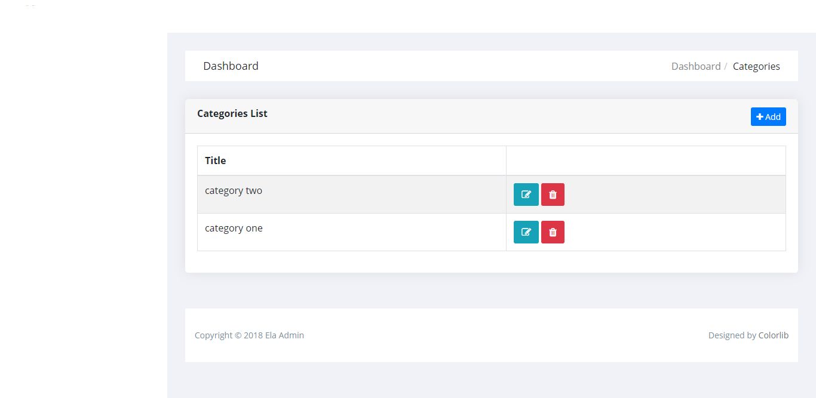Image resolution: width=816 pixels, height=398 pixels.
Task: Open edit for 'category one'
Action: [x=526, y=232]
